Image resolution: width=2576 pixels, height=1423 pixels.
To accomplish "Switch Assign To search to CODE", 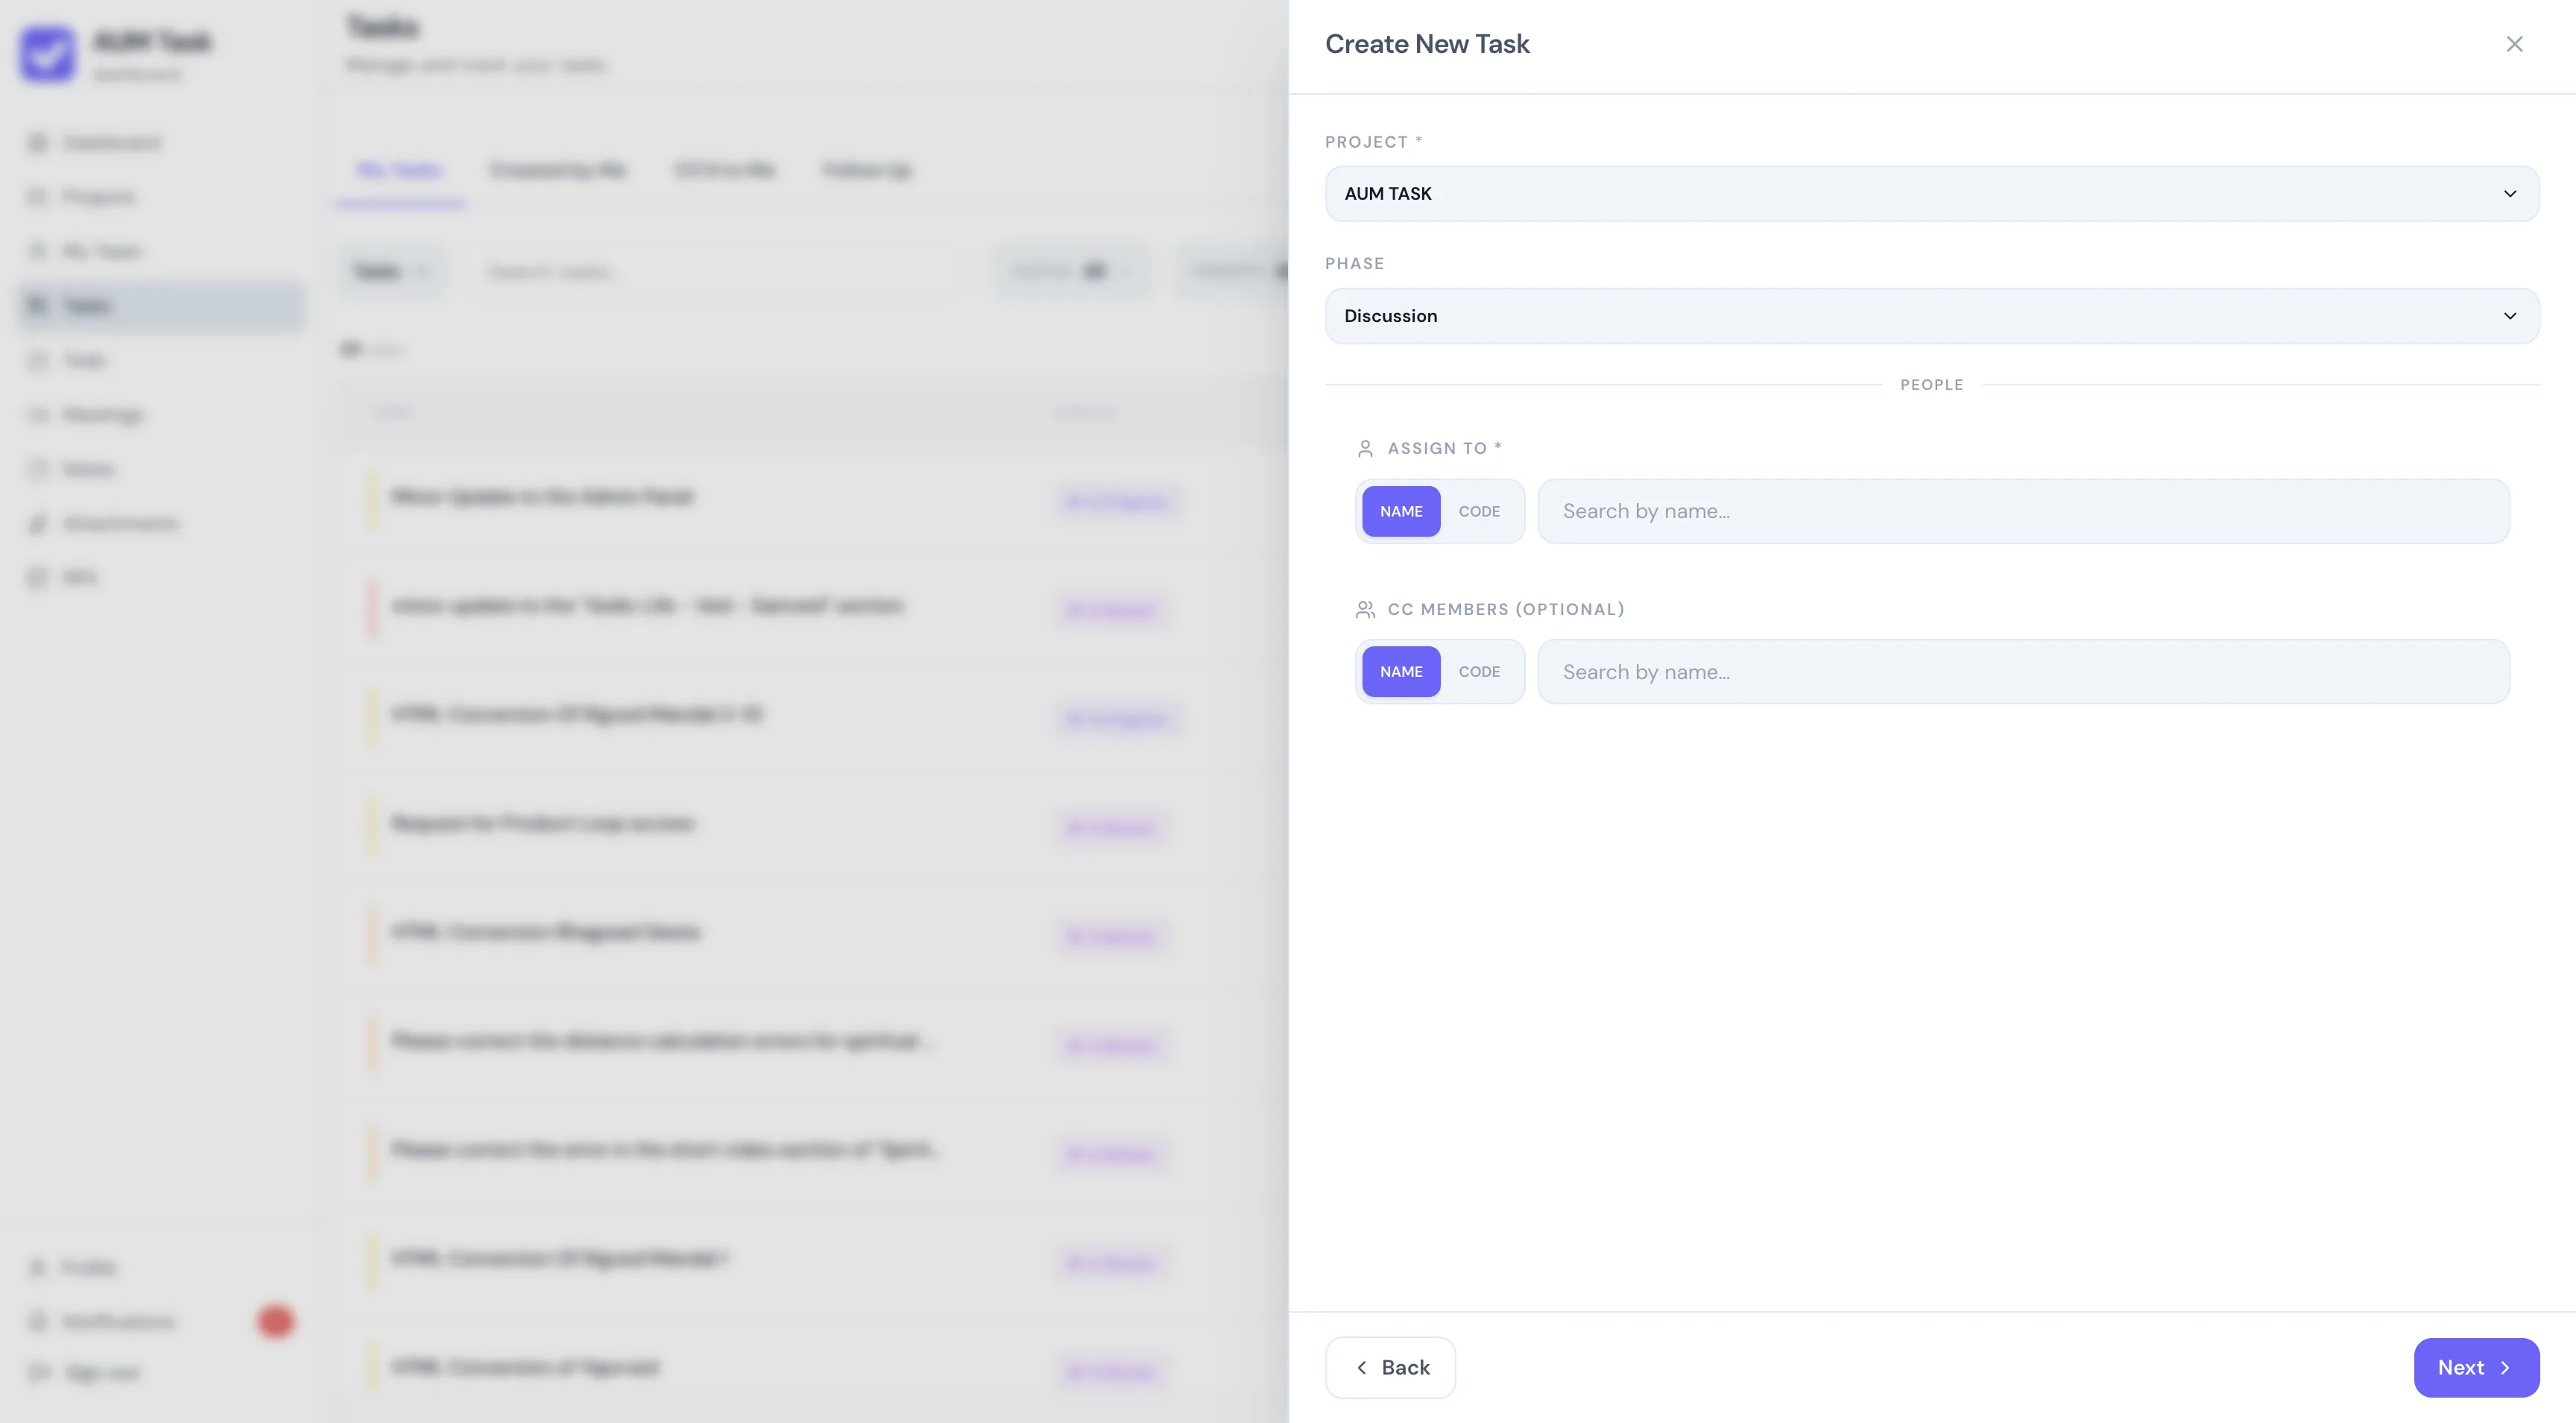I will click(1478, 511).
